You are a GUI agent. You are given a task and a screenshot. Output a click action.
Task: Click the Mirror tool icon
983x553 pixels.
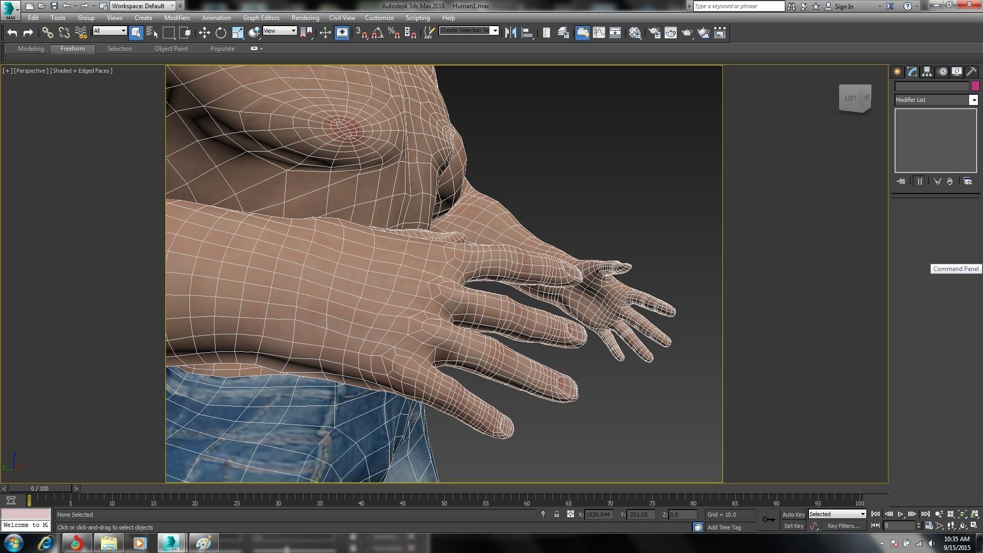coord(510,33)
